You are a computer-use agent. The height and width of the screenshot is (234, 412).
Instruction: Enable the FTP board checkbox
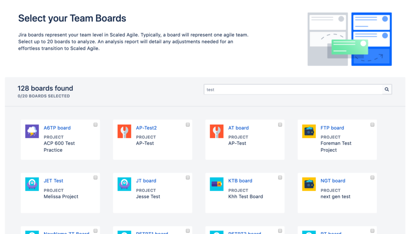click(x=372, y=125)
